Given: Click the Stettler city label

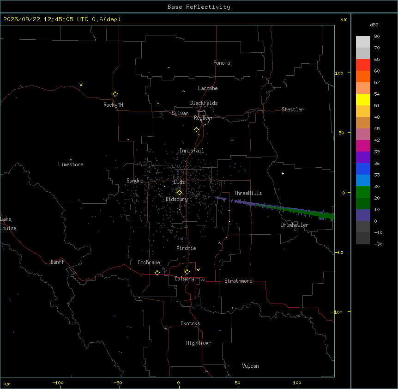Looking at the screenshot, I should point(293,109).
